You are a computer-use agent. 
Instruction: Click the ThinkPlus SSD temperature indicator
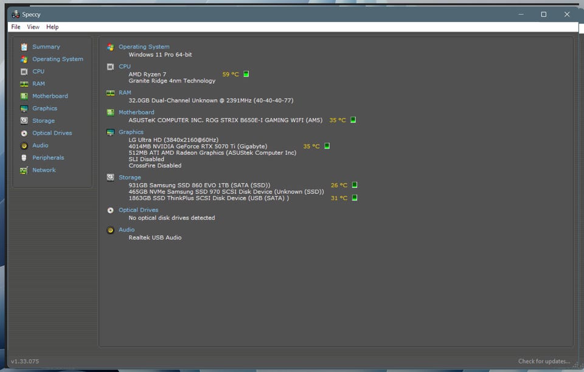pos(355,198)
